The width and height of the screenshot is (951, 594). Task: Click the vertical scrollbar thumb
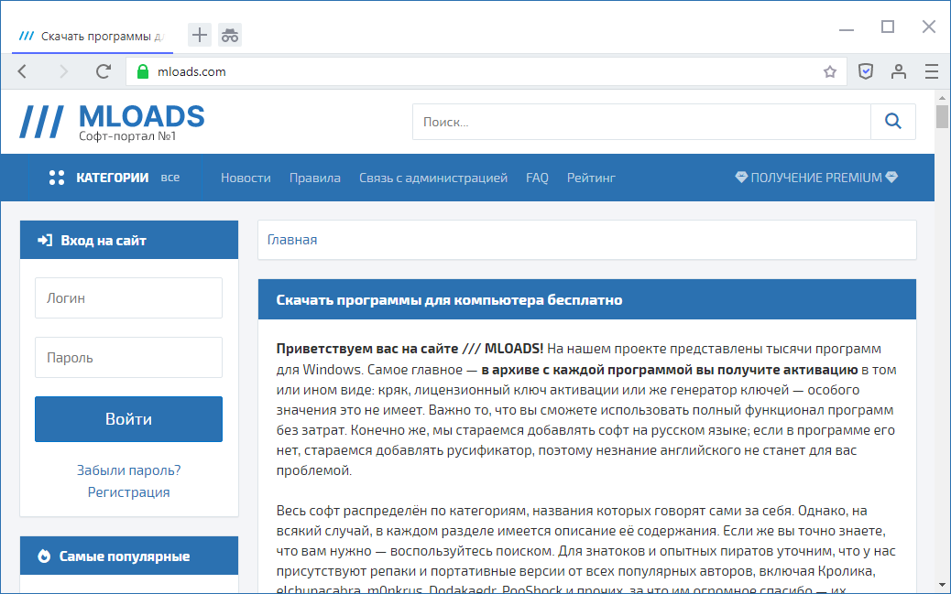942,116
